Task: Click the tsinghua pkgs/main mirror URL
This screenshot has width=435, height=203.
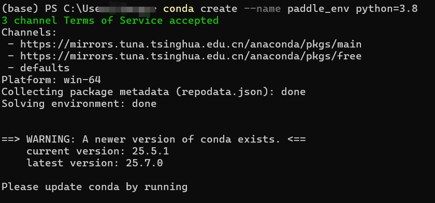Action: (x=191, y=44)
